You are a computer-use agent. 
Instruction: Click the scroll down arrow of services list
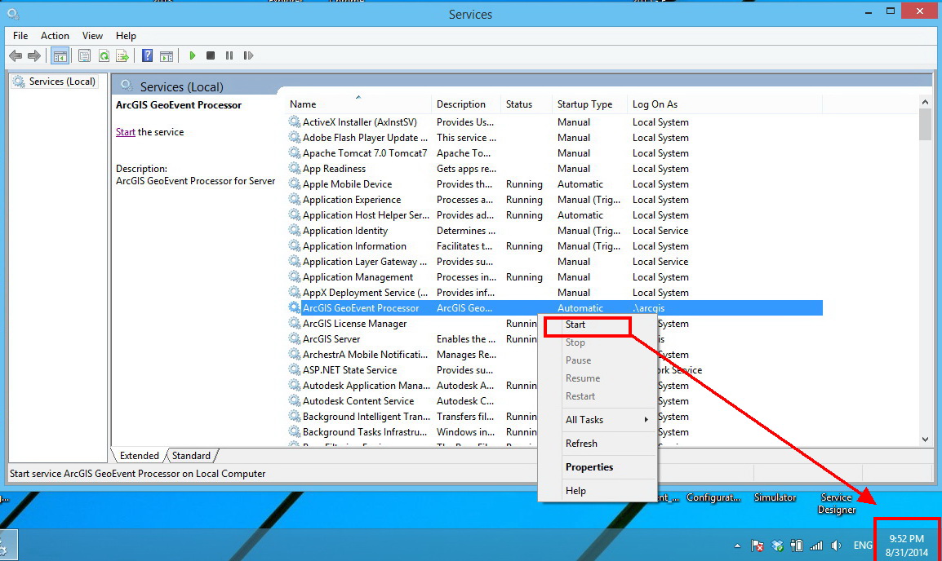click(x=925, y=440)
